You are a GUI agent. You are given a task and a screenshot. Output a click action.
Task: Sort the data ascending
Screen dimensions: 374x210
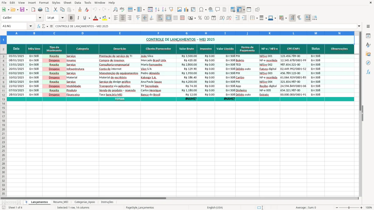157,10
